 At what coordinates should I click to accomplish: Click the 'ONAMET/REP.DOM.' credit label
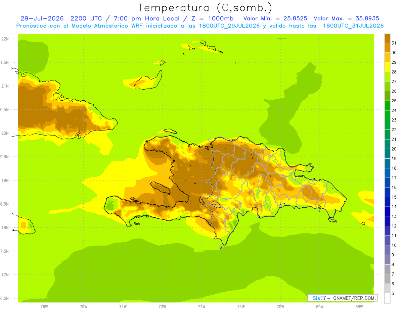coord(354,298)
